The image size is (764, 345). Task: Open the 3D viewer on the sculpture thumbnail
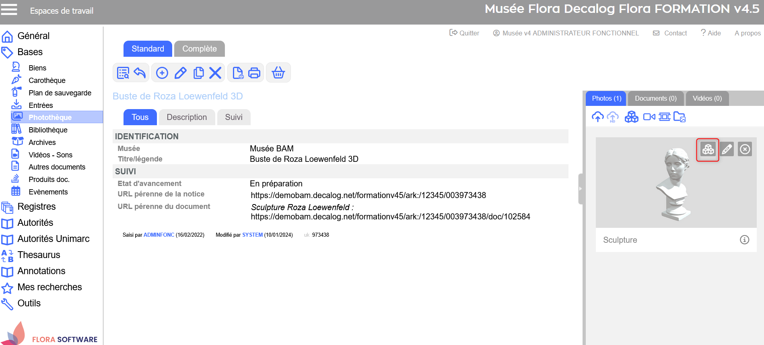(x=708, y=149)
